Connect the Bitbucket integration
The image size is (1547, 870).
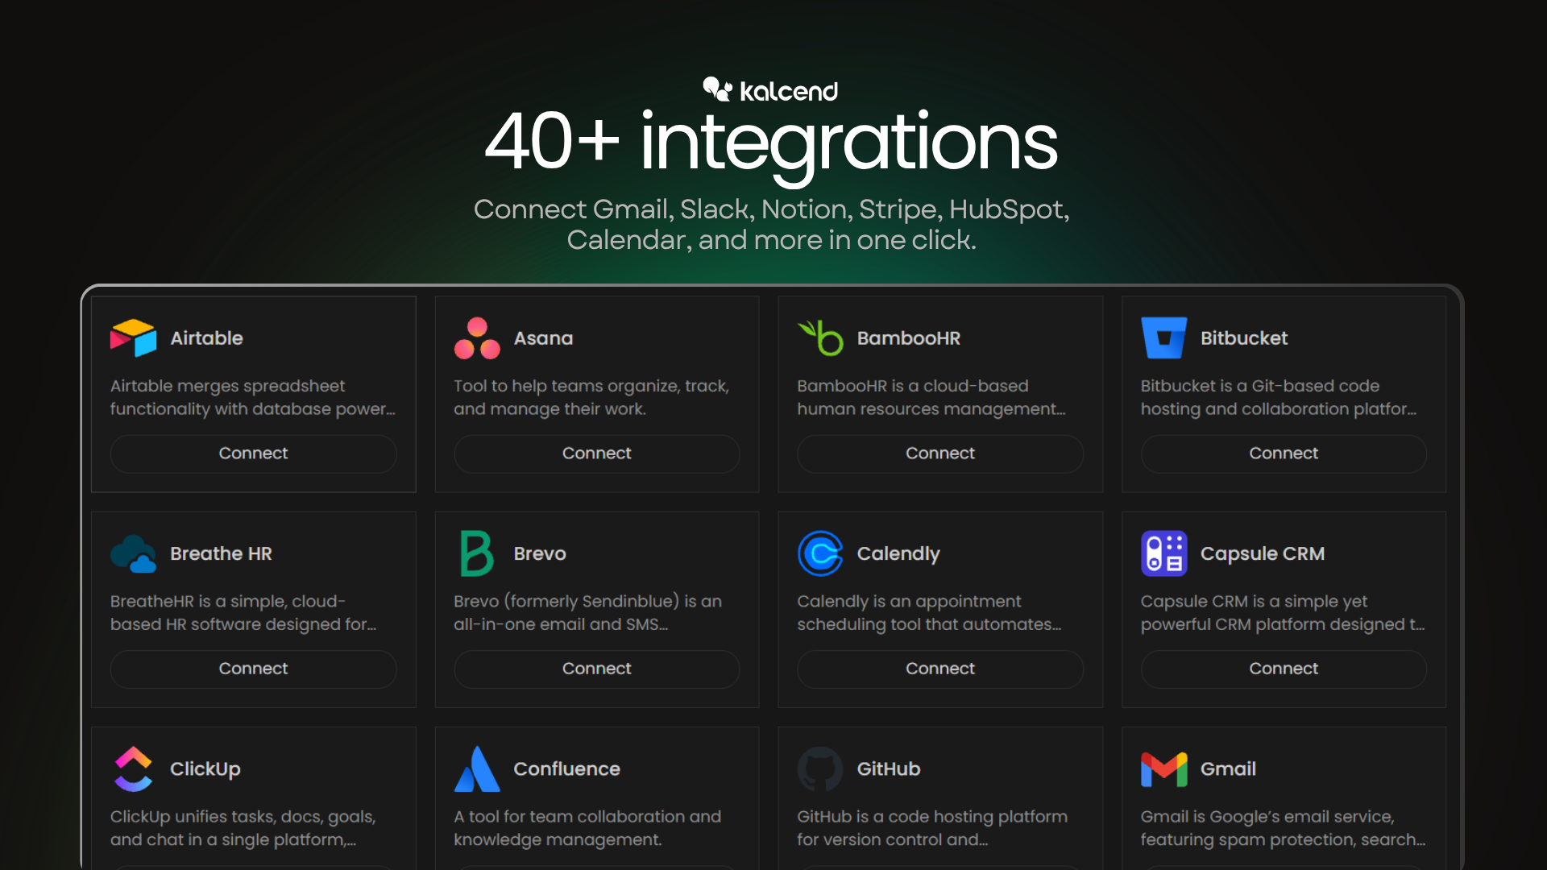click(1284, 454)
